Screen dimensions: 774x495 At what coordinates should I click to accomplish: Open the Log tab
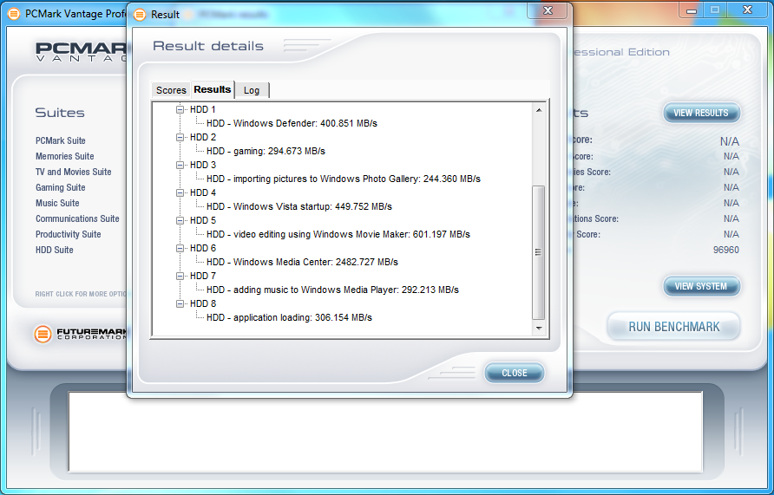pos(252,90)
